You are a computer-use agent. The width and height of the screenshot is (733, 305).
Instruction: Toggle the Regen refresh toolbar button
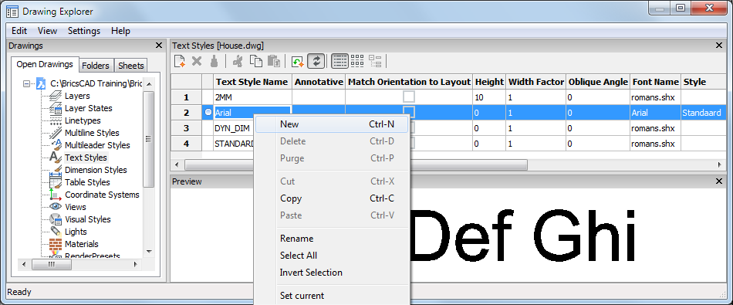tap(316, 61)
